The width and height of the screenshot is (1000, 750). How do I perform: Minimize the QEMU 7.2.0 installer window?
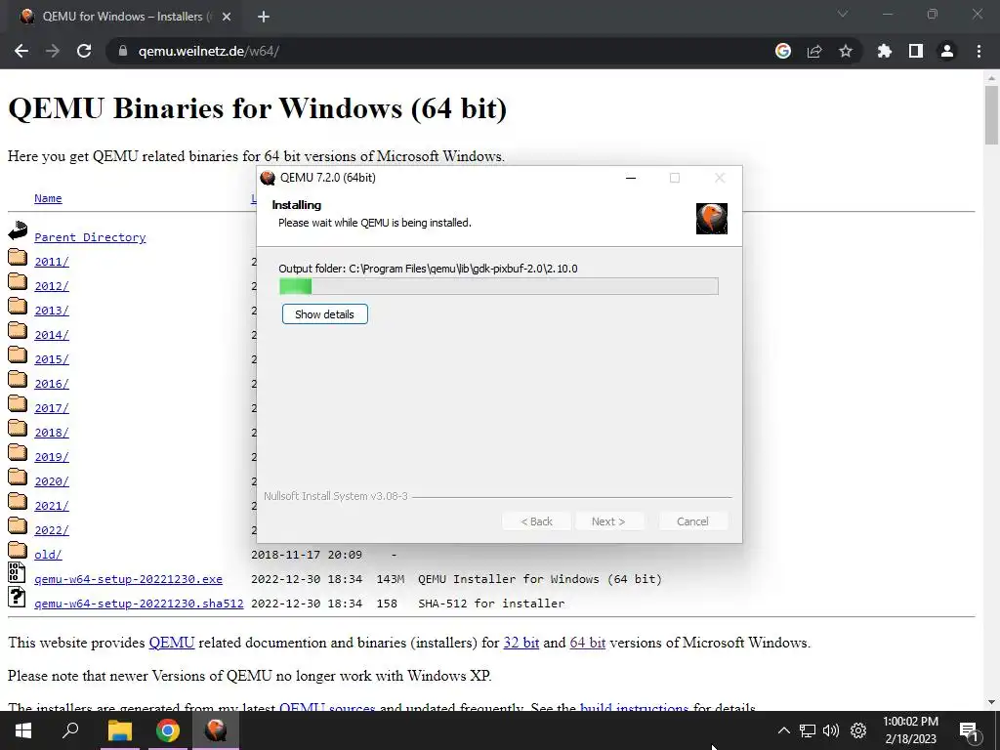(631, 178)
